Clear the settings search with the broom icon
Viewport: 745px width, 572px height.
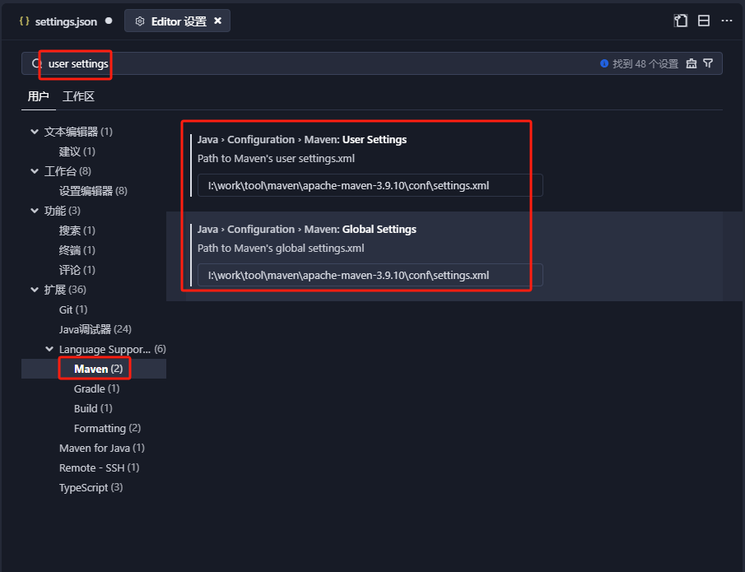tap(691, 63)
